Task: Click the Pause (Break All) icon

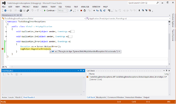Action: point(78,10)
